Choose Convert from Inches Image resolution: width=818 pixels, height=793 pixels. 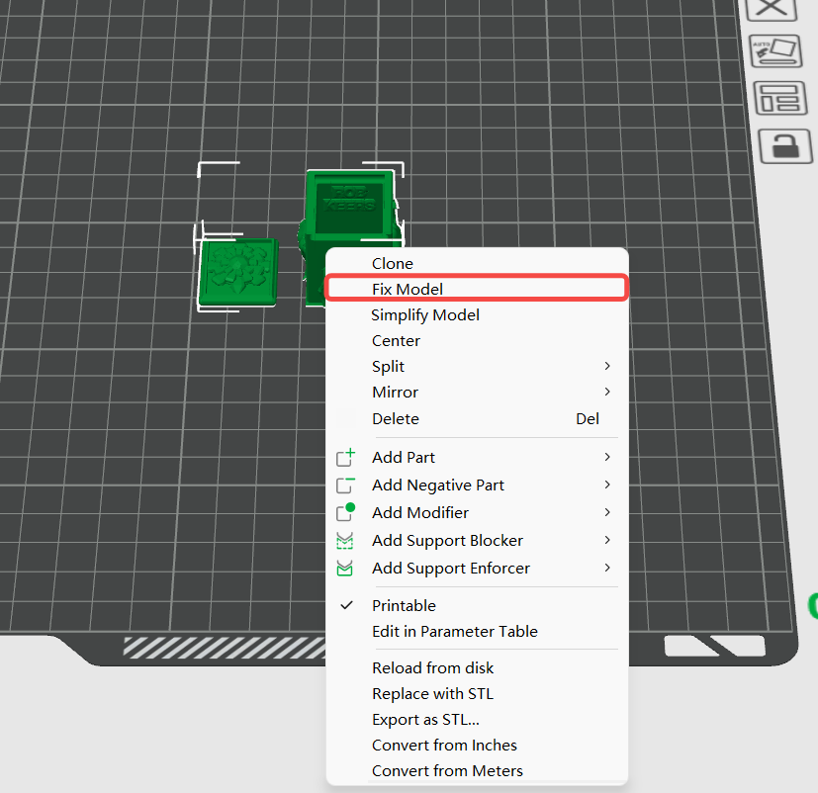point(477,745)
